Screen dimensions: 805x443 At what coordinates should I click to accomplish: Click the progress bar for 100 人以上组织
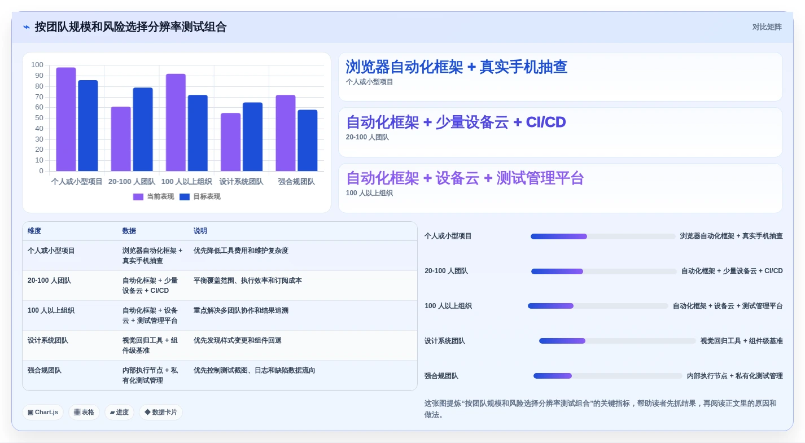click(598, 306)
